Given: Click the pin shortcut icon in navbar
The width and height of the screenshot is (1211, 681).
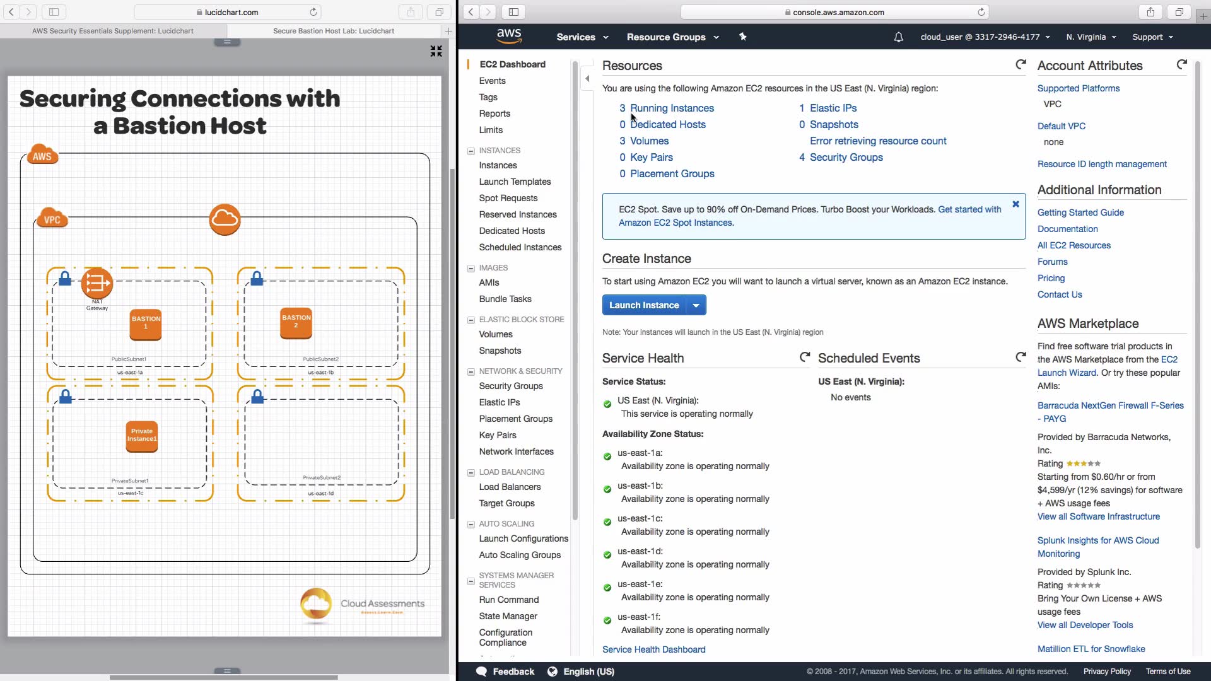Looking at the screenshot, I should tap(742, 37).
